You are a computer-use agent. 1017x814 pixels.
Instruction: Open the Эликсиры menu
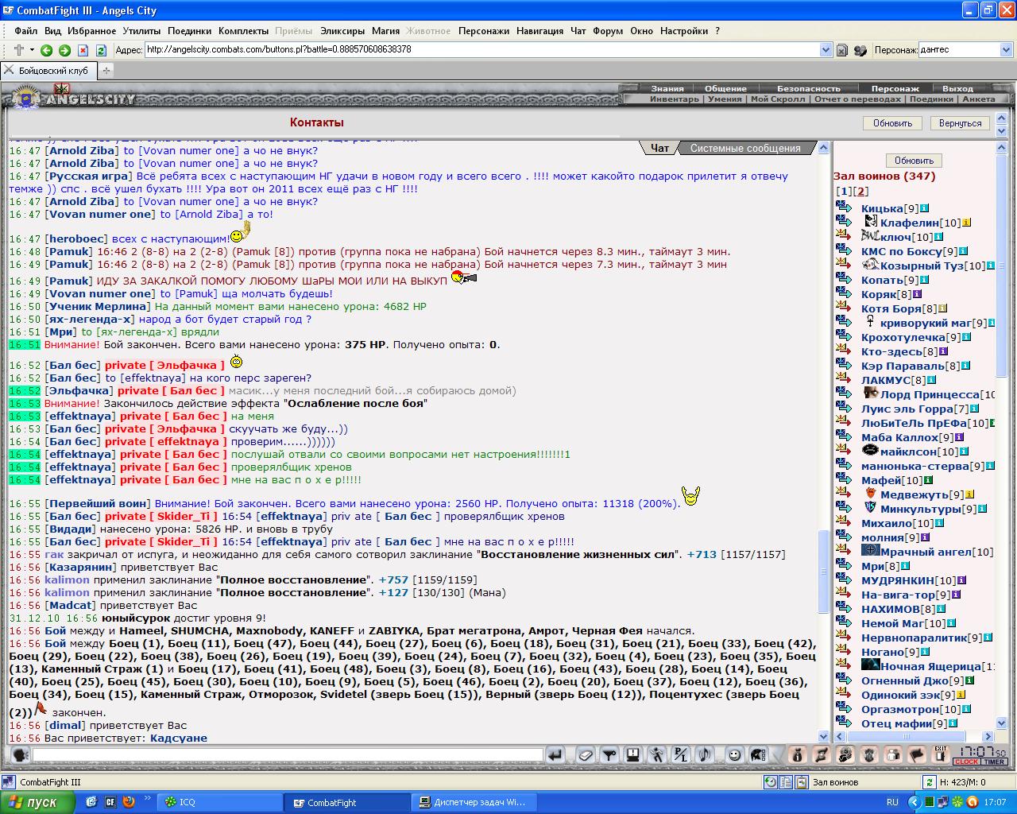click(342, 31)
